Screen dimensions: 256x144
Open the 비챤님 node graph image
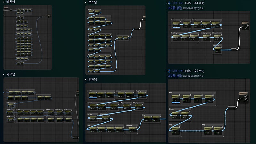28,37
